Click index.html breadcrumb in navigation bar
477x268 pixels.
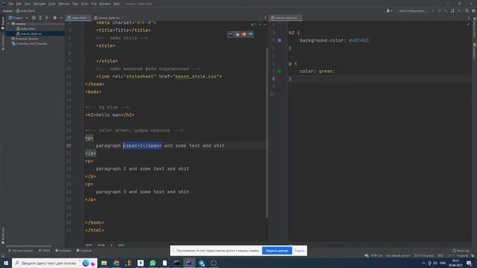25,10
